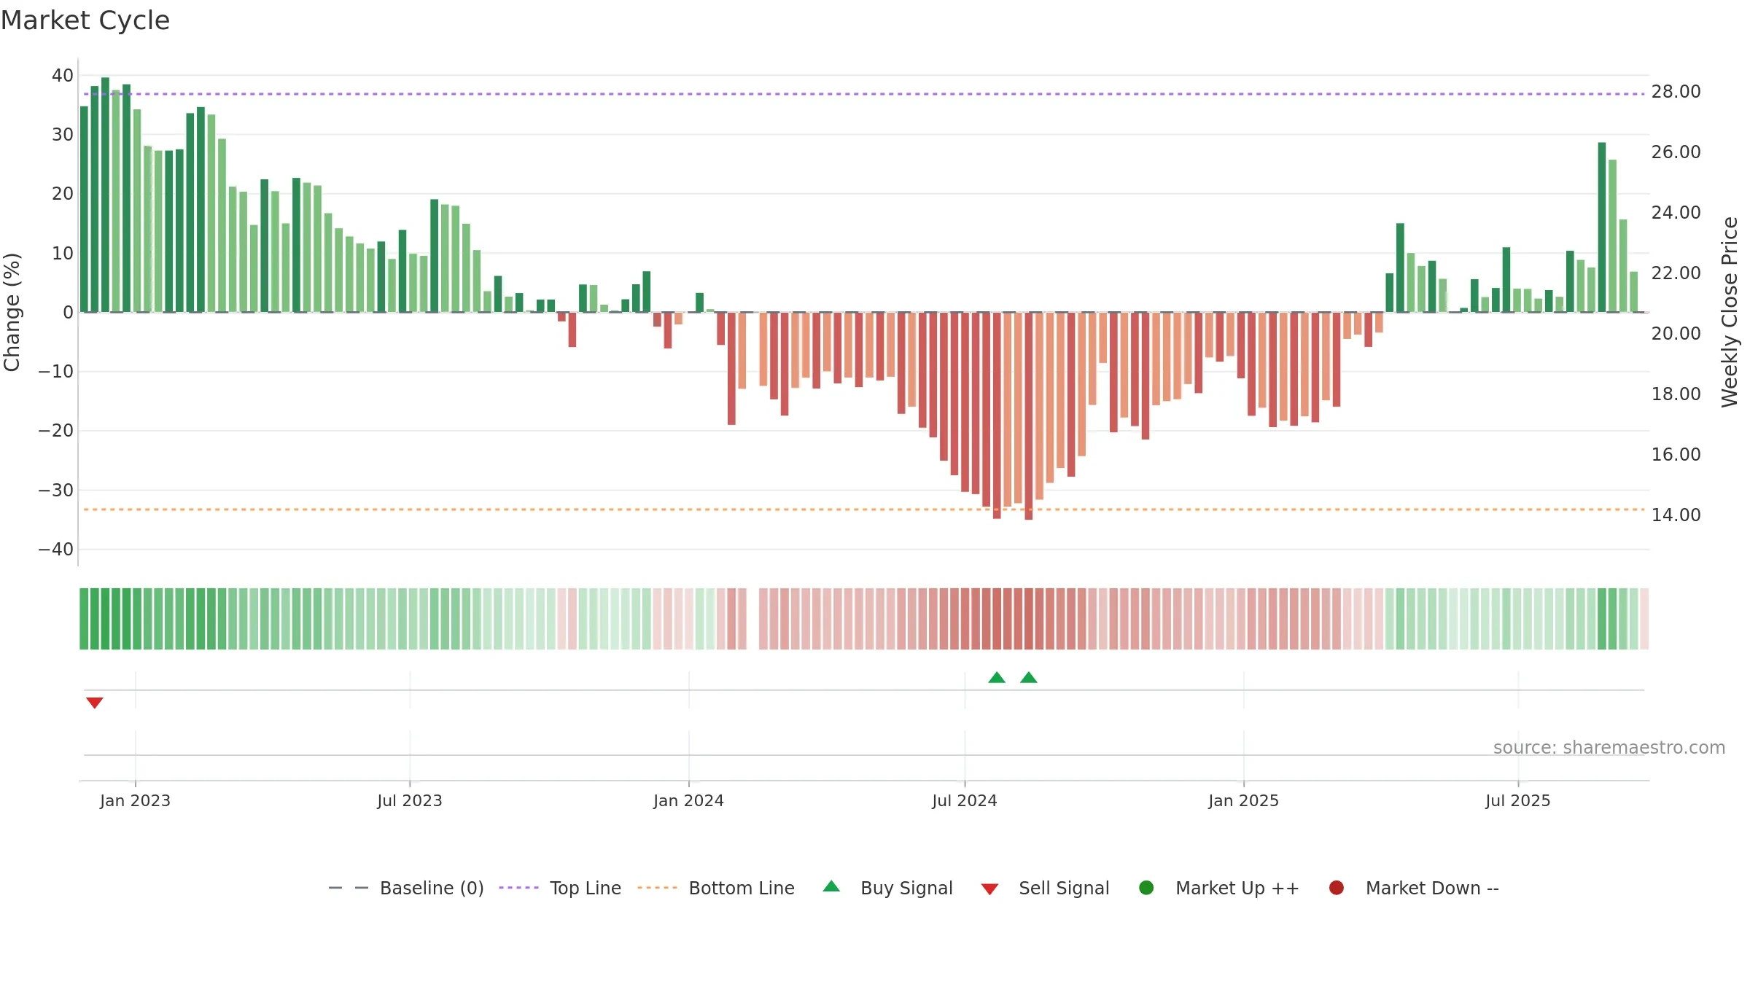Click the source: sharemaestro.com text
1750x984 pixels.
pos(1609,747)
